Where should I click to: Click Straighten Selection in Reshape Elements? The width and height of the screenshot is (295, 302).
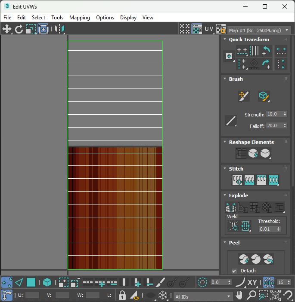click(x=241, y=153)
